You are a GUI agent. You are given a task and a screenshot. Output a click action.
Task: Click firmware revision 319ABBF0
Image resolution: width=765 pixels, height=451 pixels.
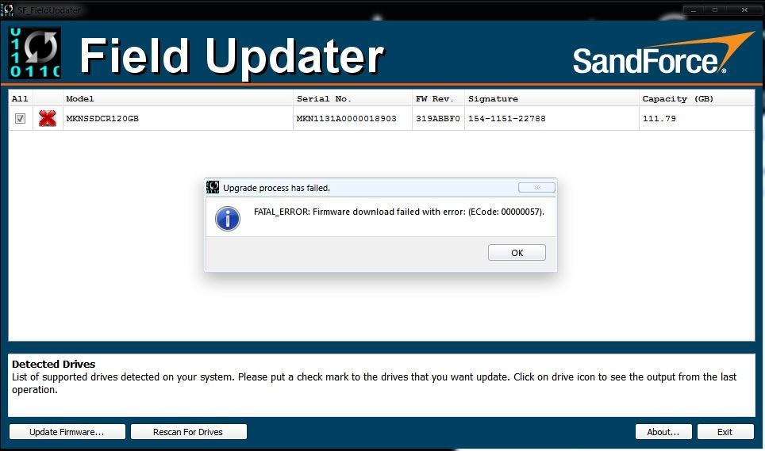tap(437, 118)
